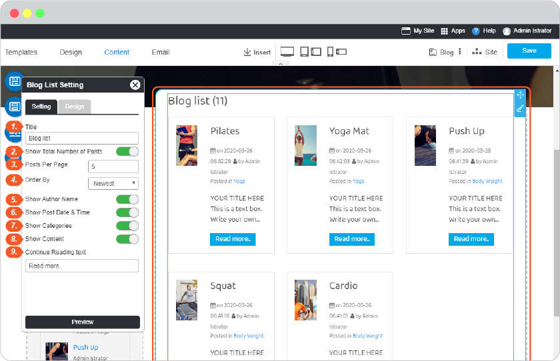Open Blog three-dot options menu
560x361 pixels.
click(459, 51)
